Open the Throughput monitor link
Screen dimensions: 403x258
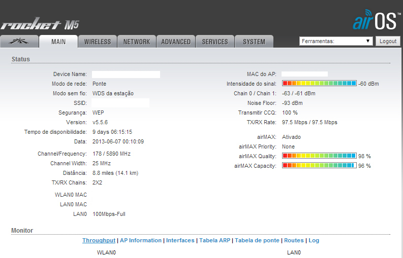pos(99,240)
